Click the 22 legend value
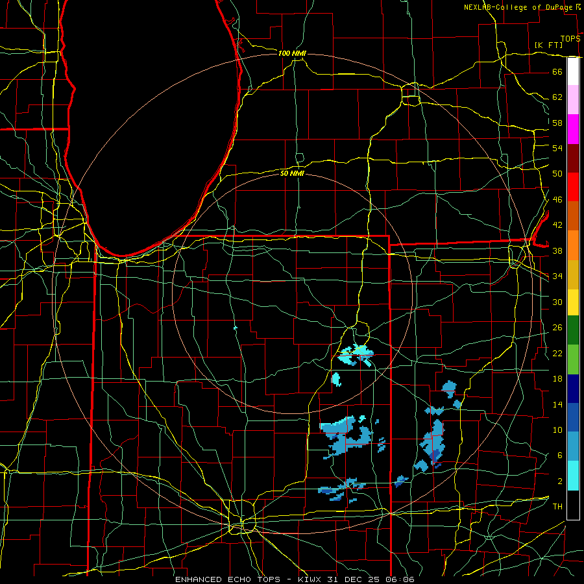 [557, 353]
